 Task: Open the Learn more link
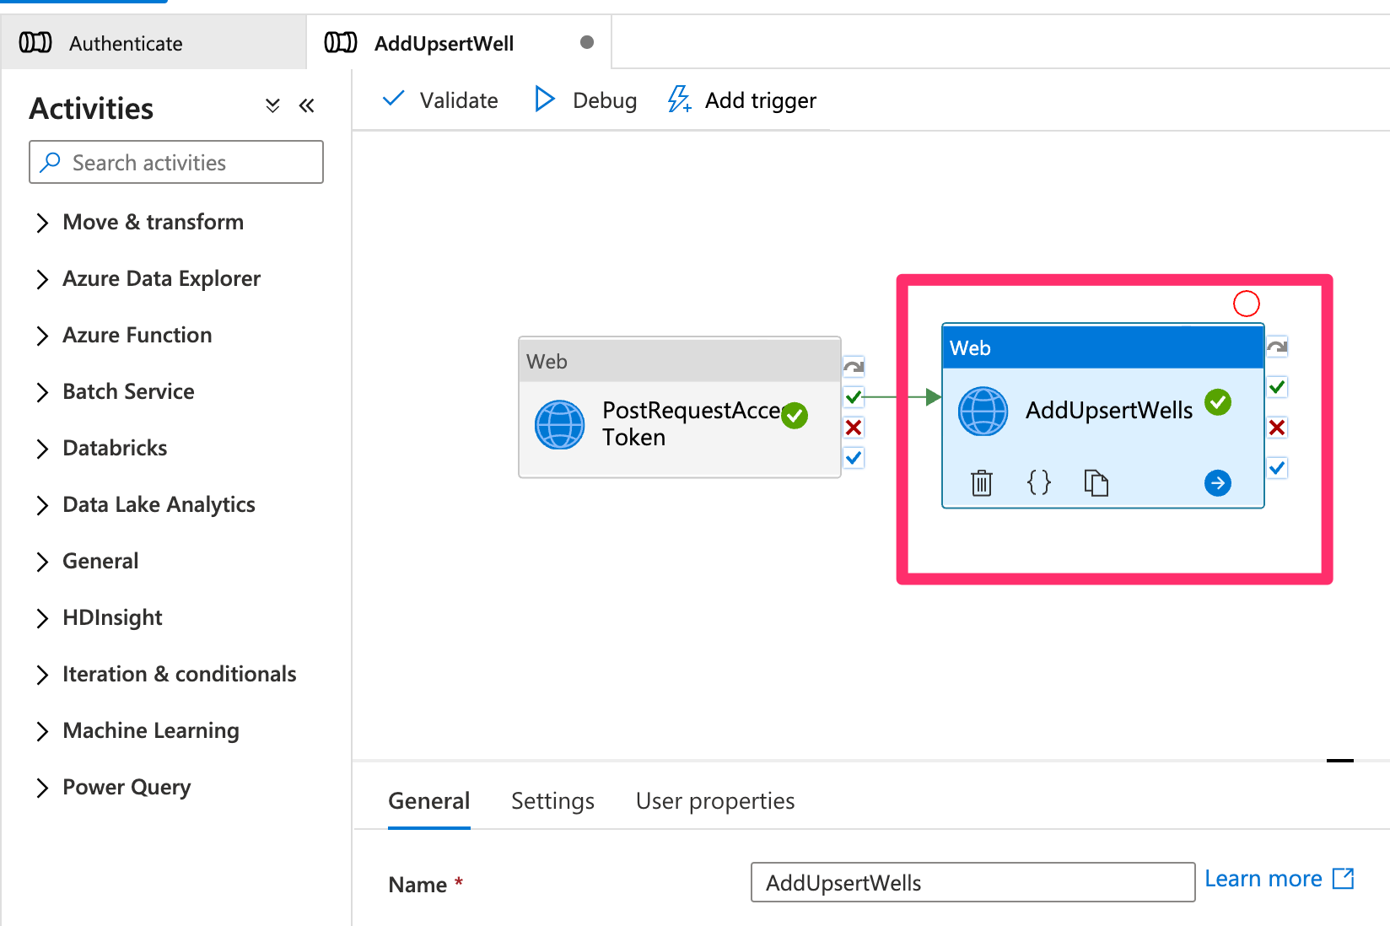[1263, 879]
